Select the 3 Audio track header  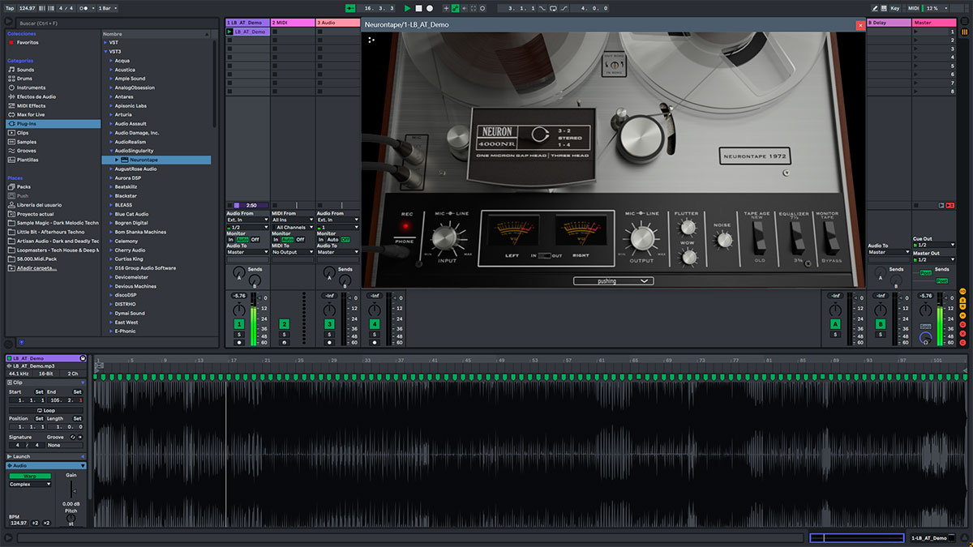coord(338,23)
